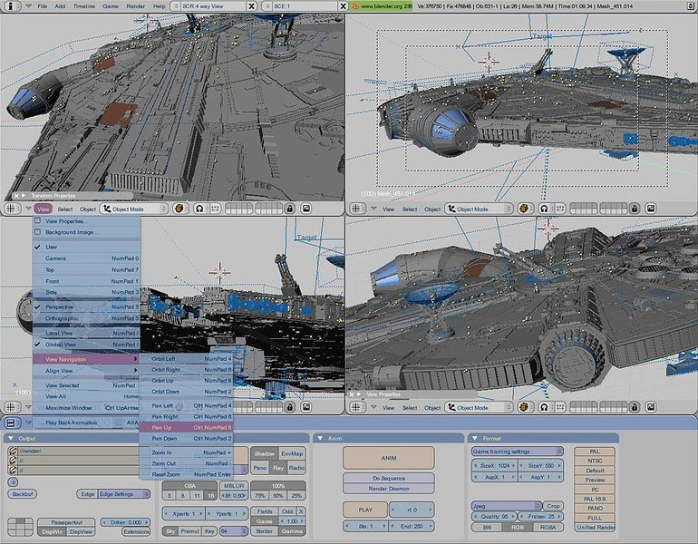This screenshot has height=544, width=698.
Task: Apply the NTSC format preset
Action: click(x=595, y=461)
